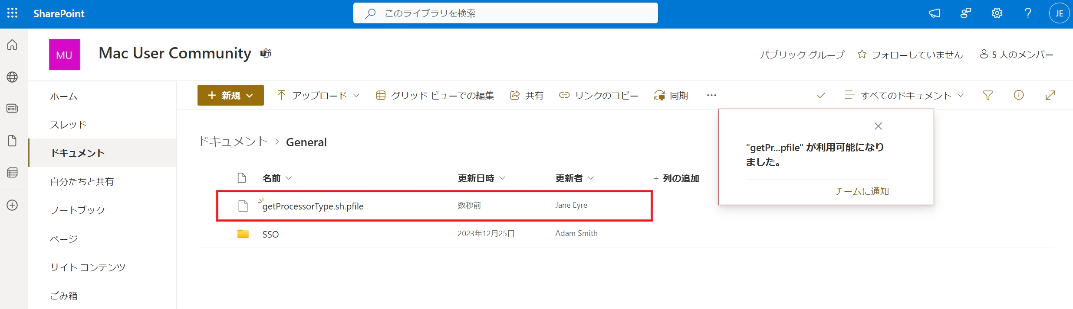This screenshot has width=1073, height=309.
Task: Click チームに通知 in the notification
Action: 862,191
